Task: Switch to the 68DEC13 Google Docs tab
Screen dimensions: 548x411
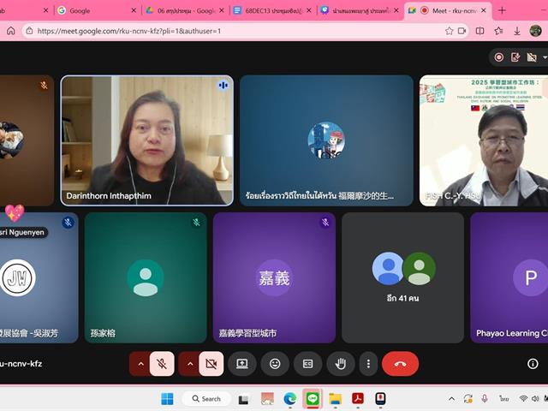Action: (x=272, y=10)
